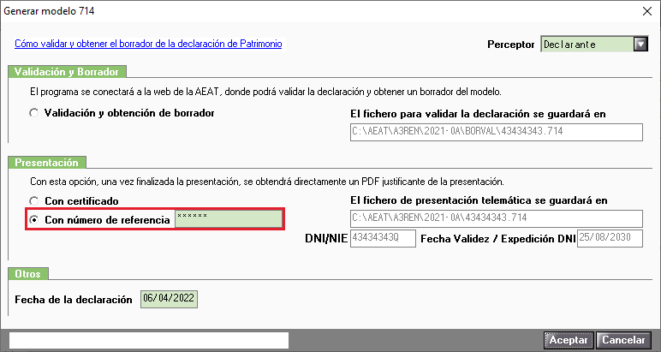Select the Con certificado radio option

coord(33,201)
